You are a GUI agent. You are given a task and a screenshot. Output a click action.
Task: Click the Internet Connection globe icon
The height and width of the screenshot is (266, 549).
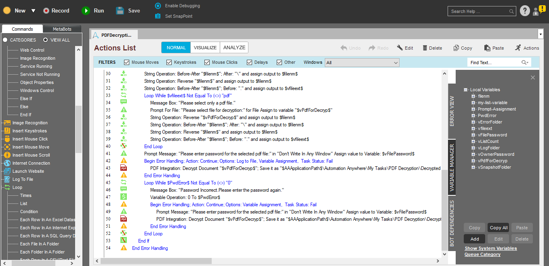[7, 163]
